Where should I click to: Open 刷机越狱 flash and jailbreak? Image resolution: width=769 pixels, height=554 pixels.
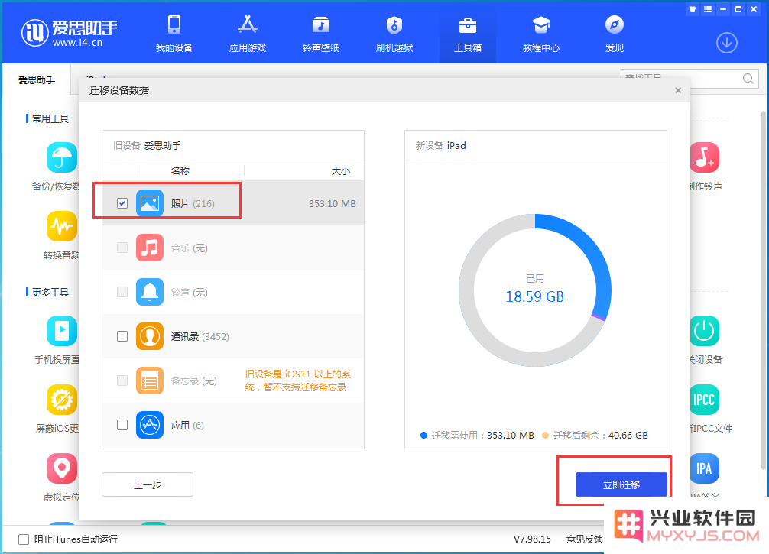394,34
